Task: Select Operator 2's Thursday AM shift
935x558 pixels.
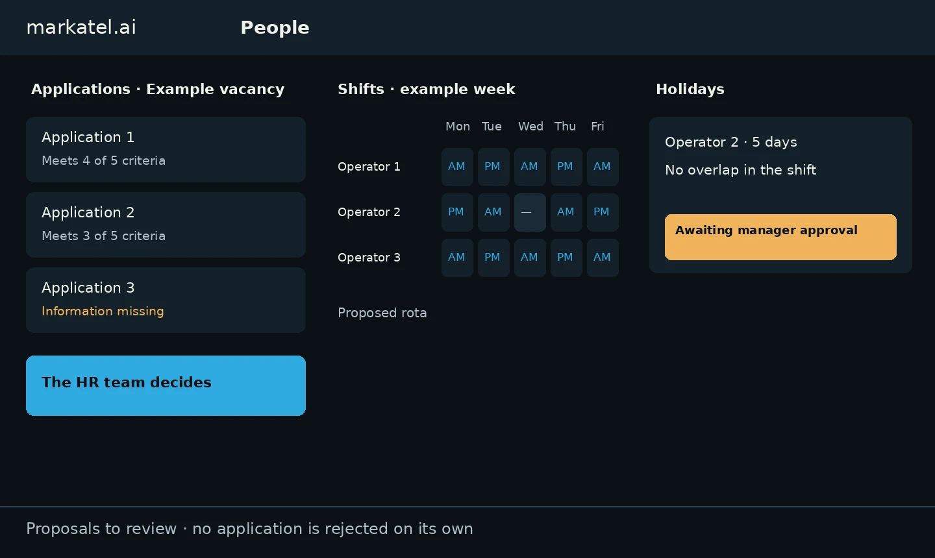Action: 566,212
